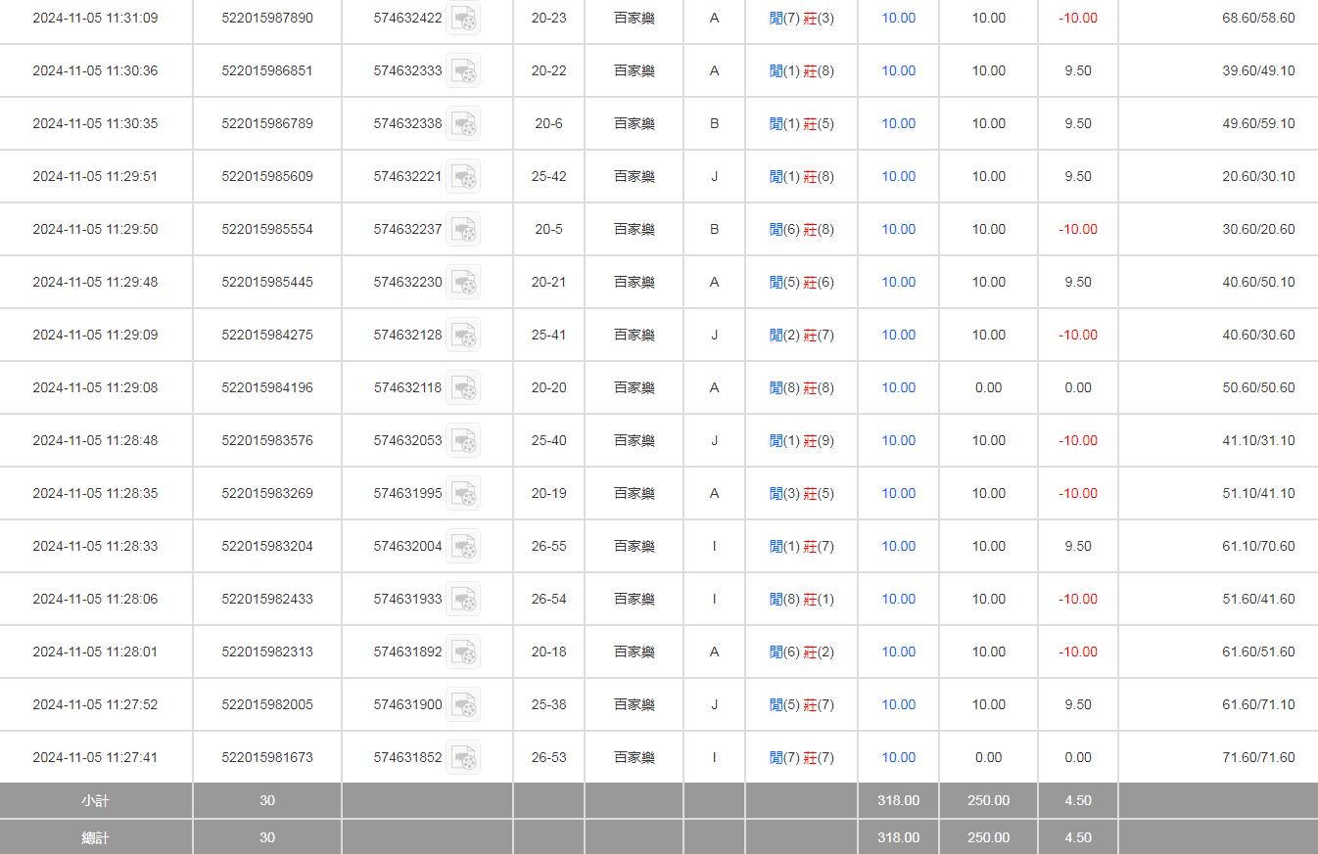Open replay icon for round 574632221
This screenshot has width=1318, height=854.
click(463, 177)
